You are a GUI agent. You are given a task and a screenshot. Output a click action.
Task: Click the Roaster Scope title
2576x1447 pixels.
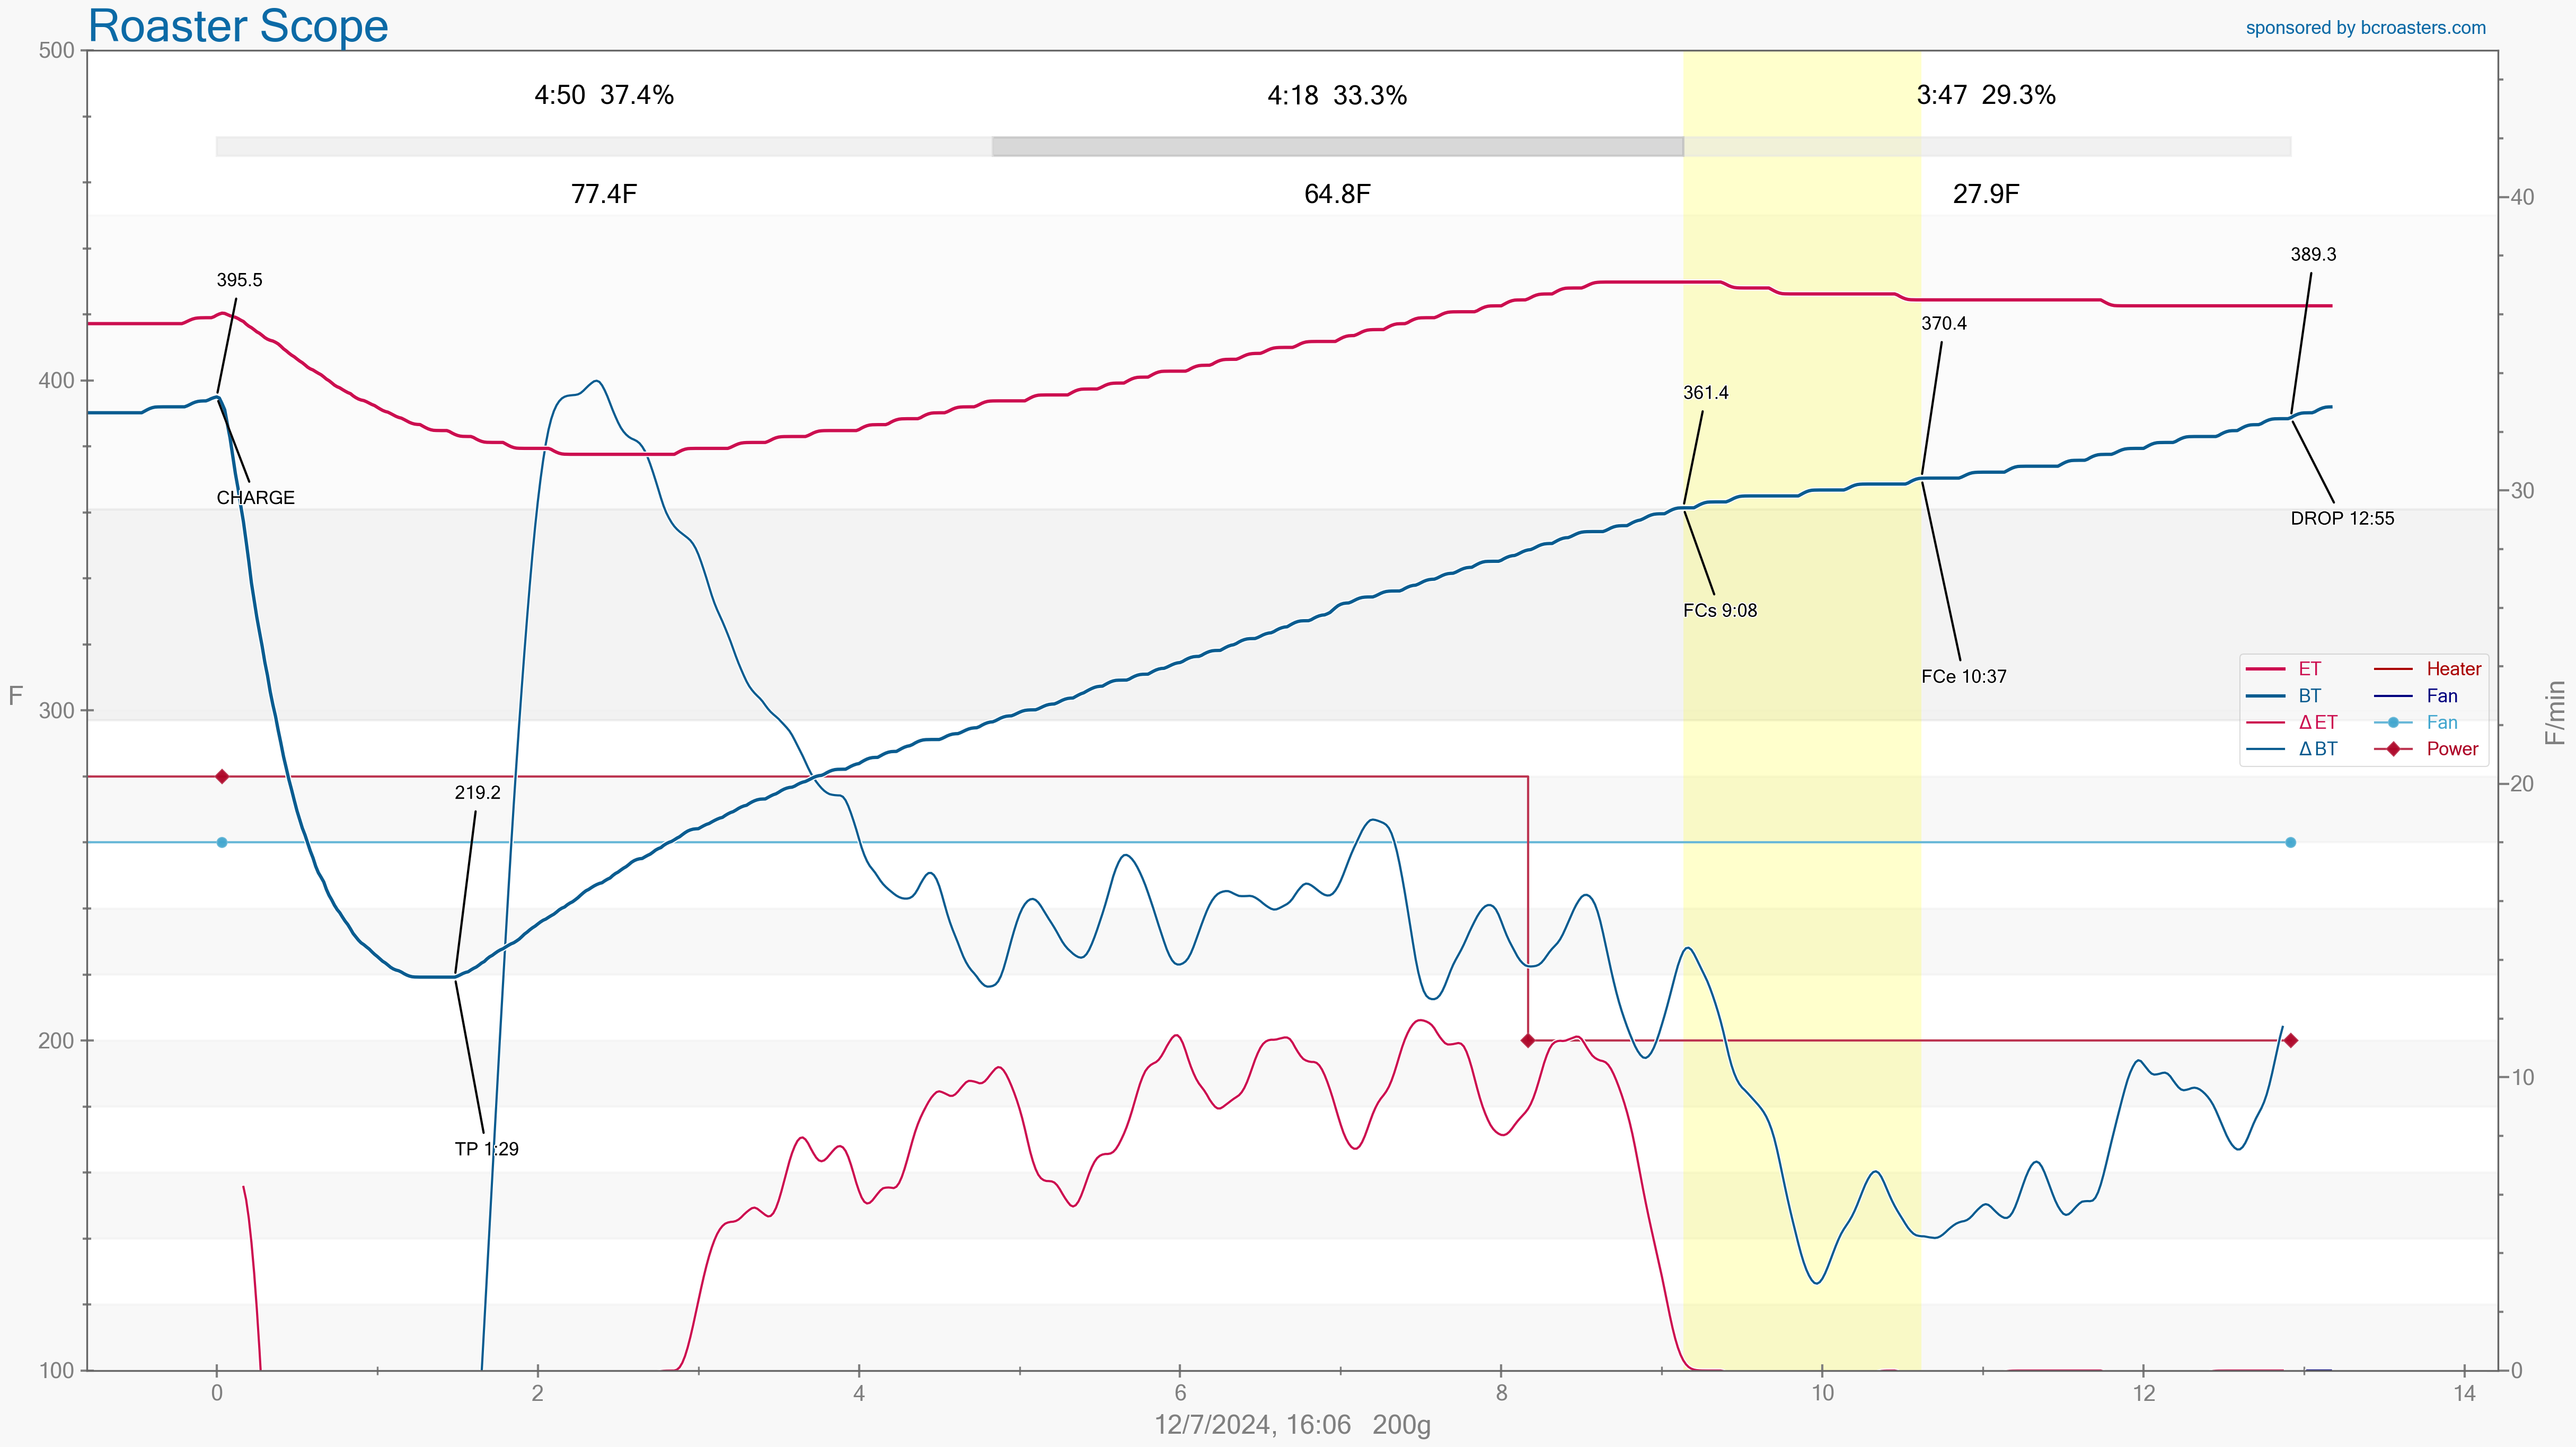(x=238, y=26)
